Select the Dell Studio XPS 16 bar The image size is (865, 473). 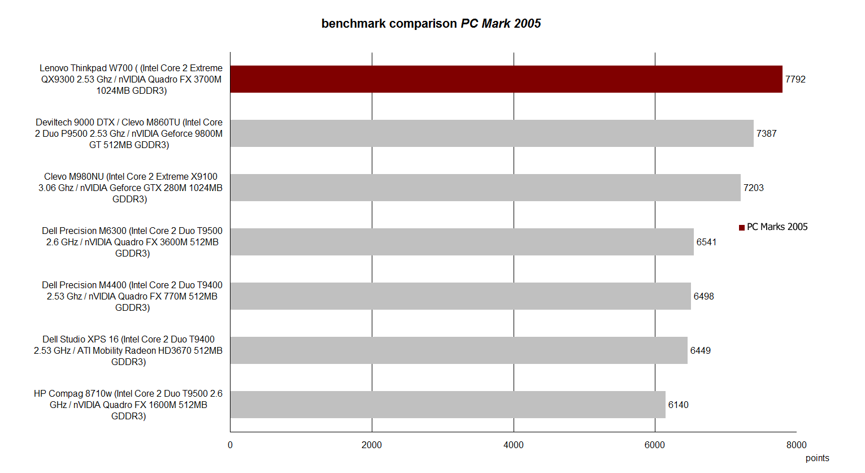(459, 350)
